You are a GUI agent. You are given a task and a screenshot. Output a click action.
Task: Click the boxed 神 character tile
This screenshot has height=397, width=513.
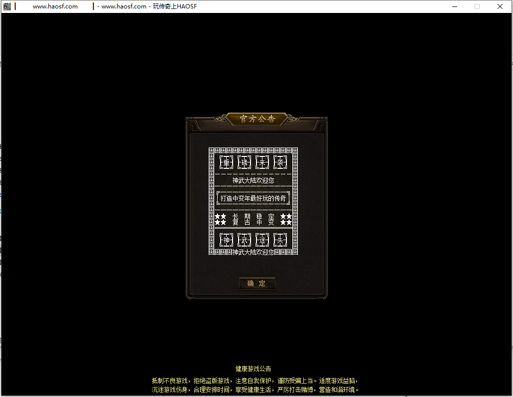(x=227, y=240)
